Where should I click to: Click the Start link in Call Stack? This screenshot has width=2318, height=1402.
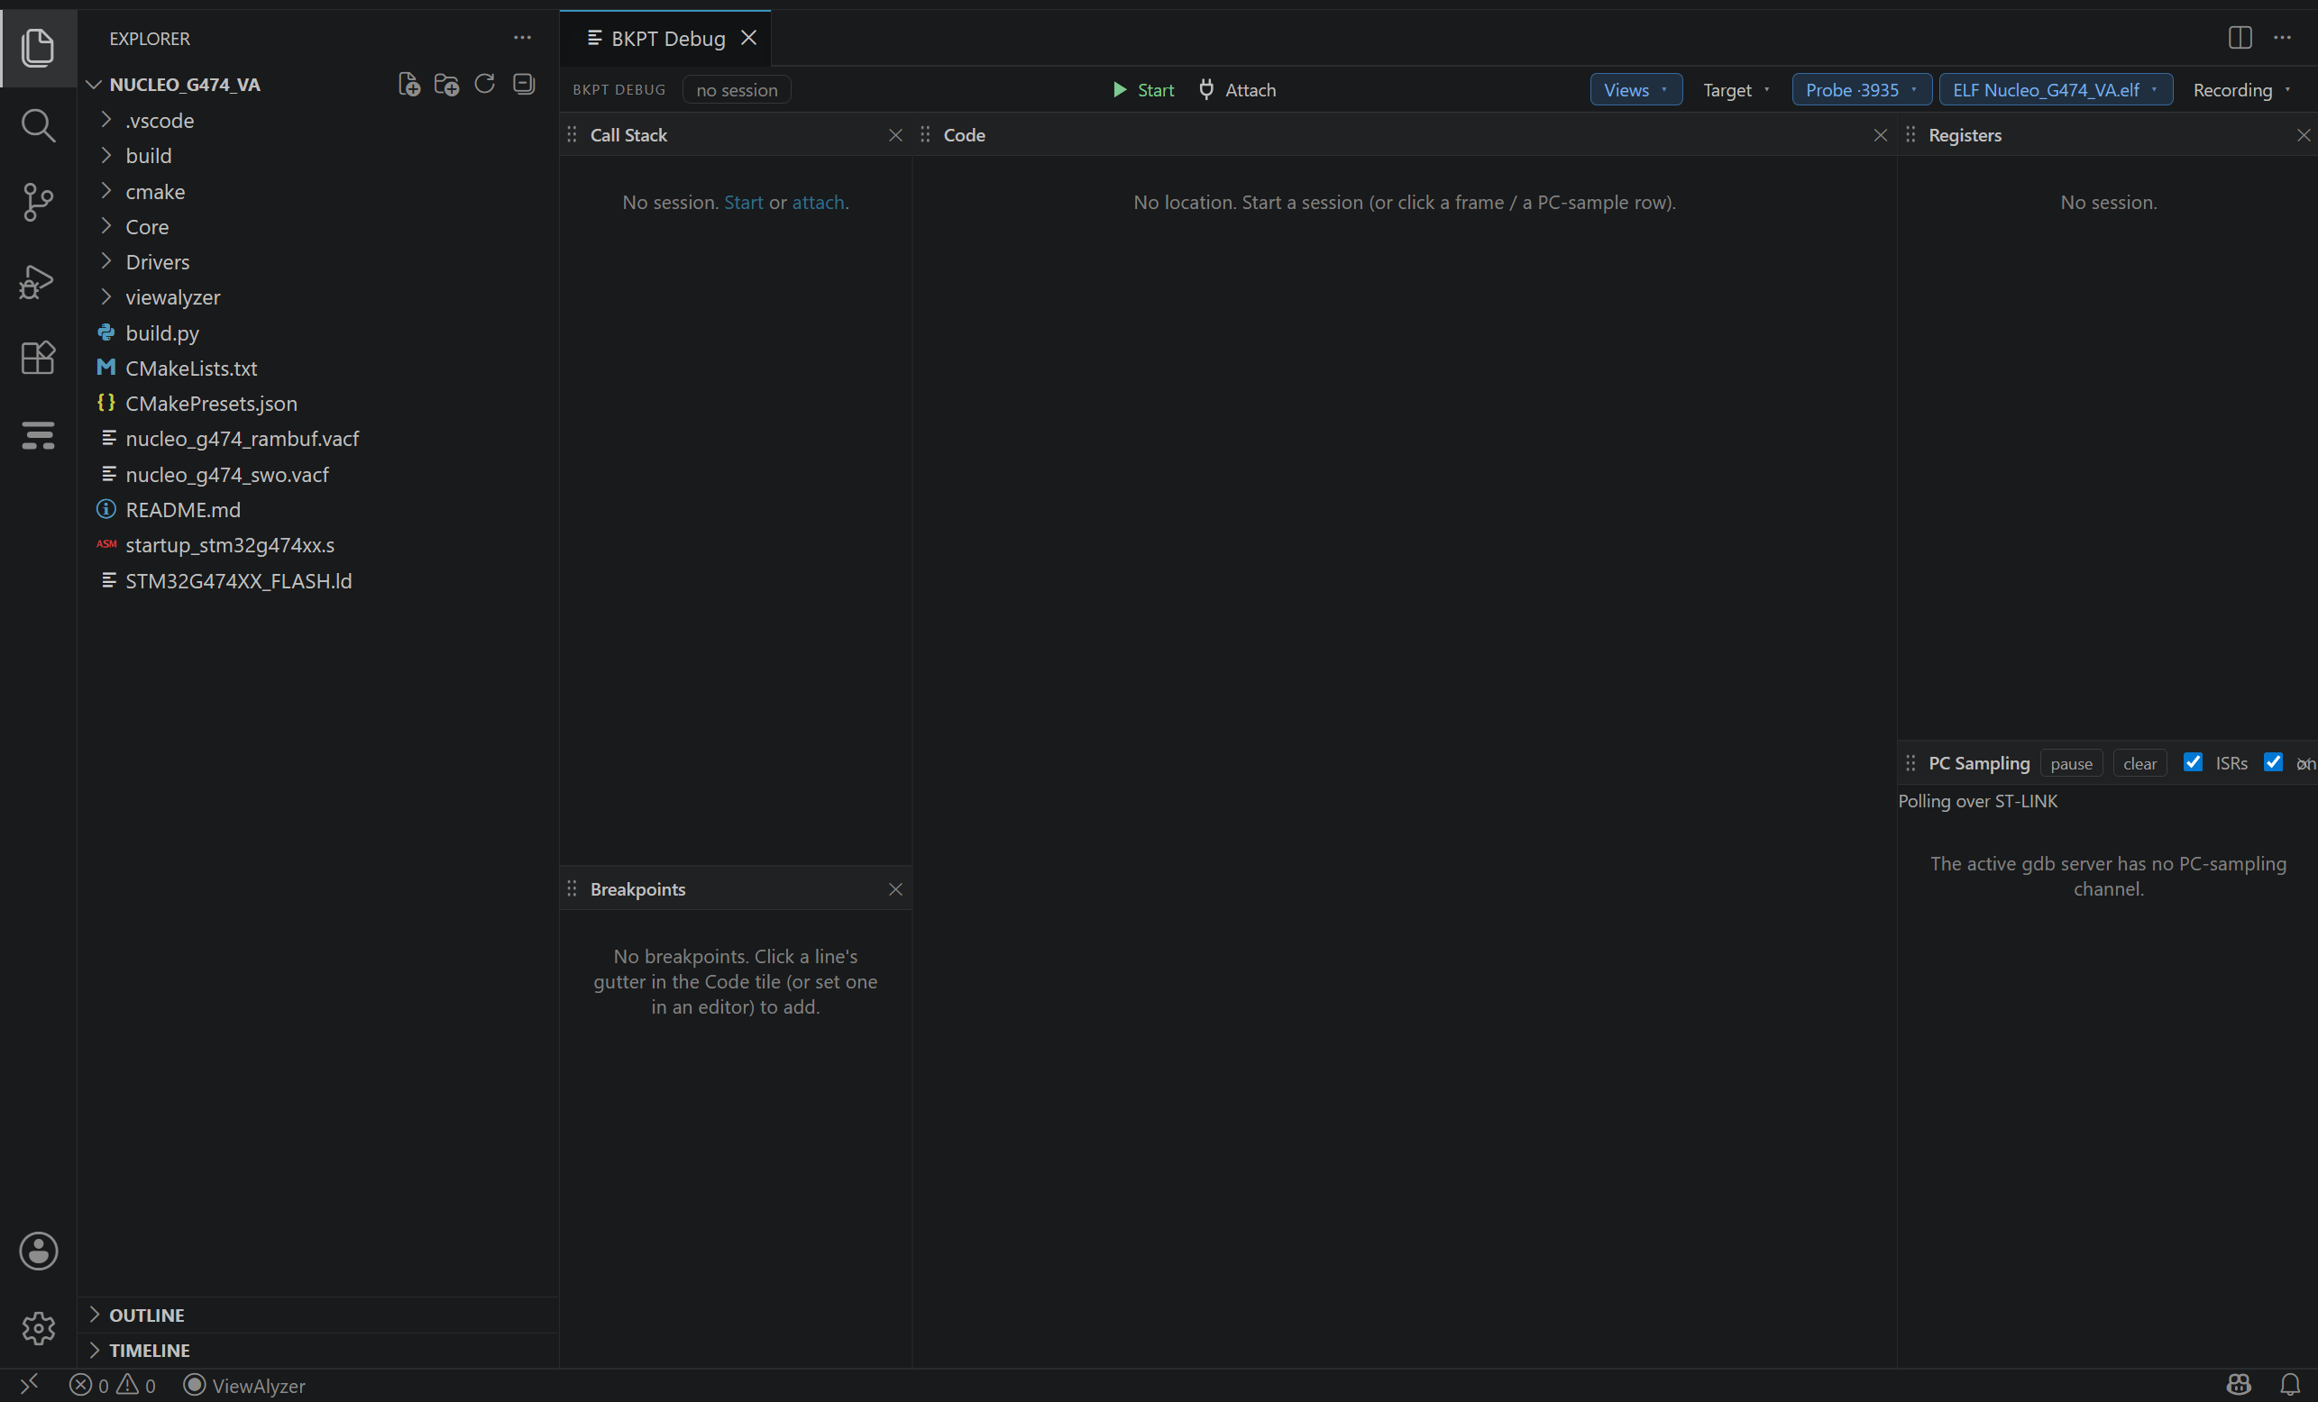[x=744, y=202]
